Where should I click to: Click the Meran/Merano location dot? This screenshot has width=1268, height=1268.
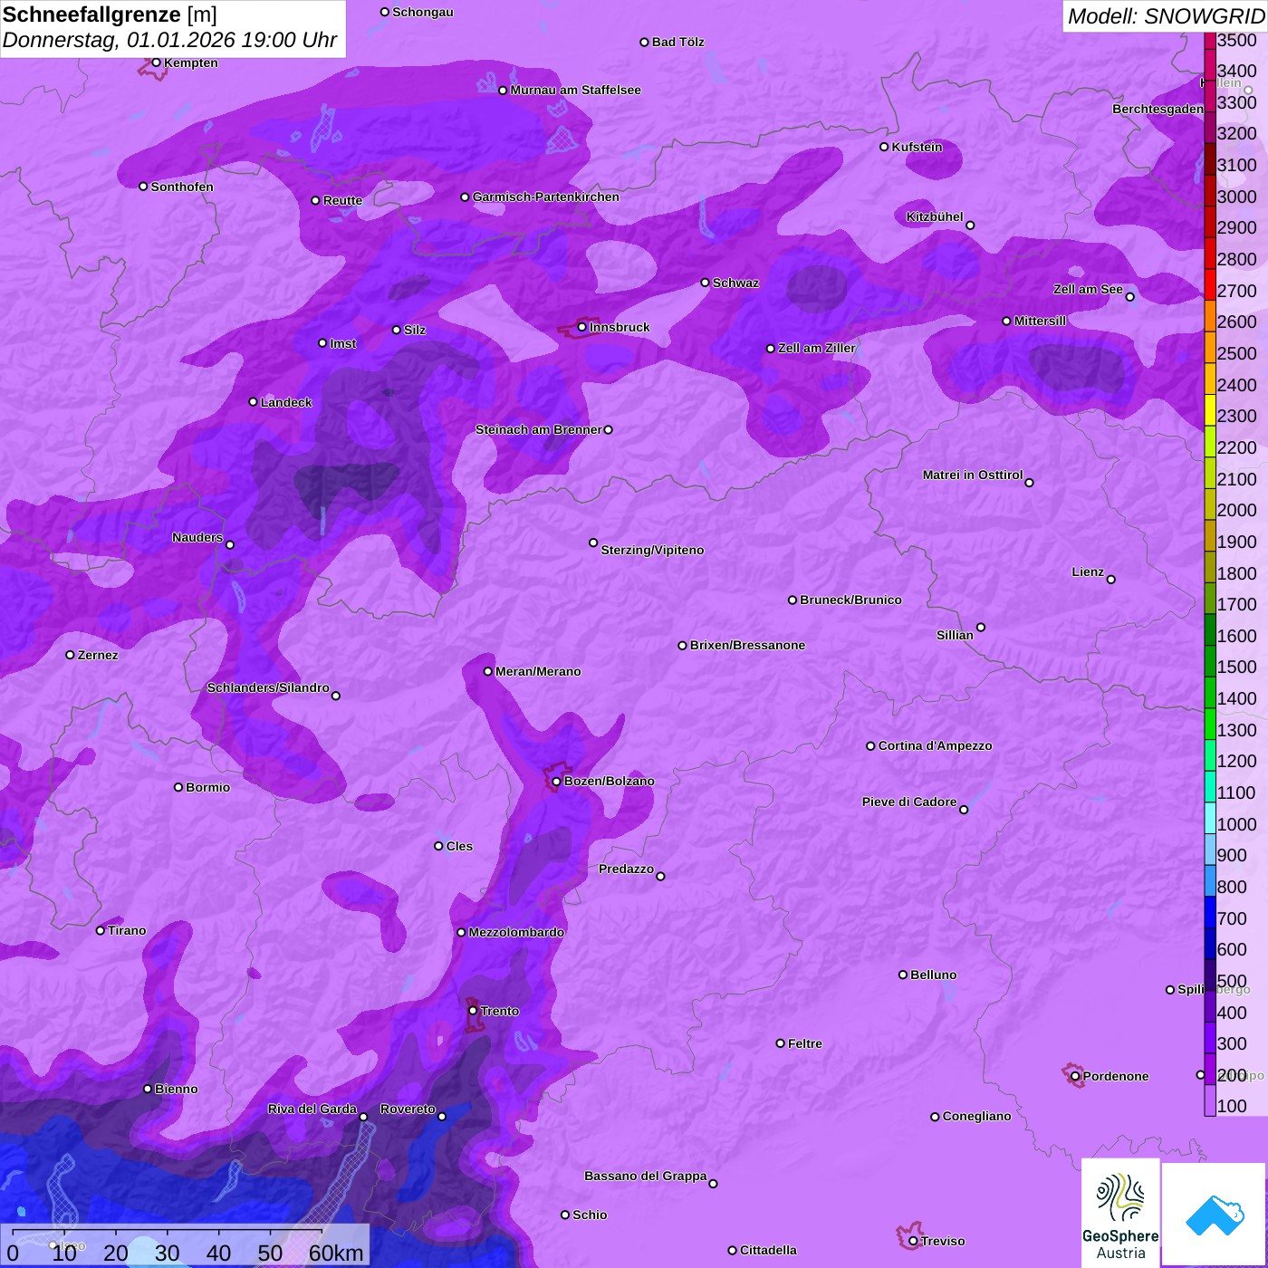coord(488,671)
